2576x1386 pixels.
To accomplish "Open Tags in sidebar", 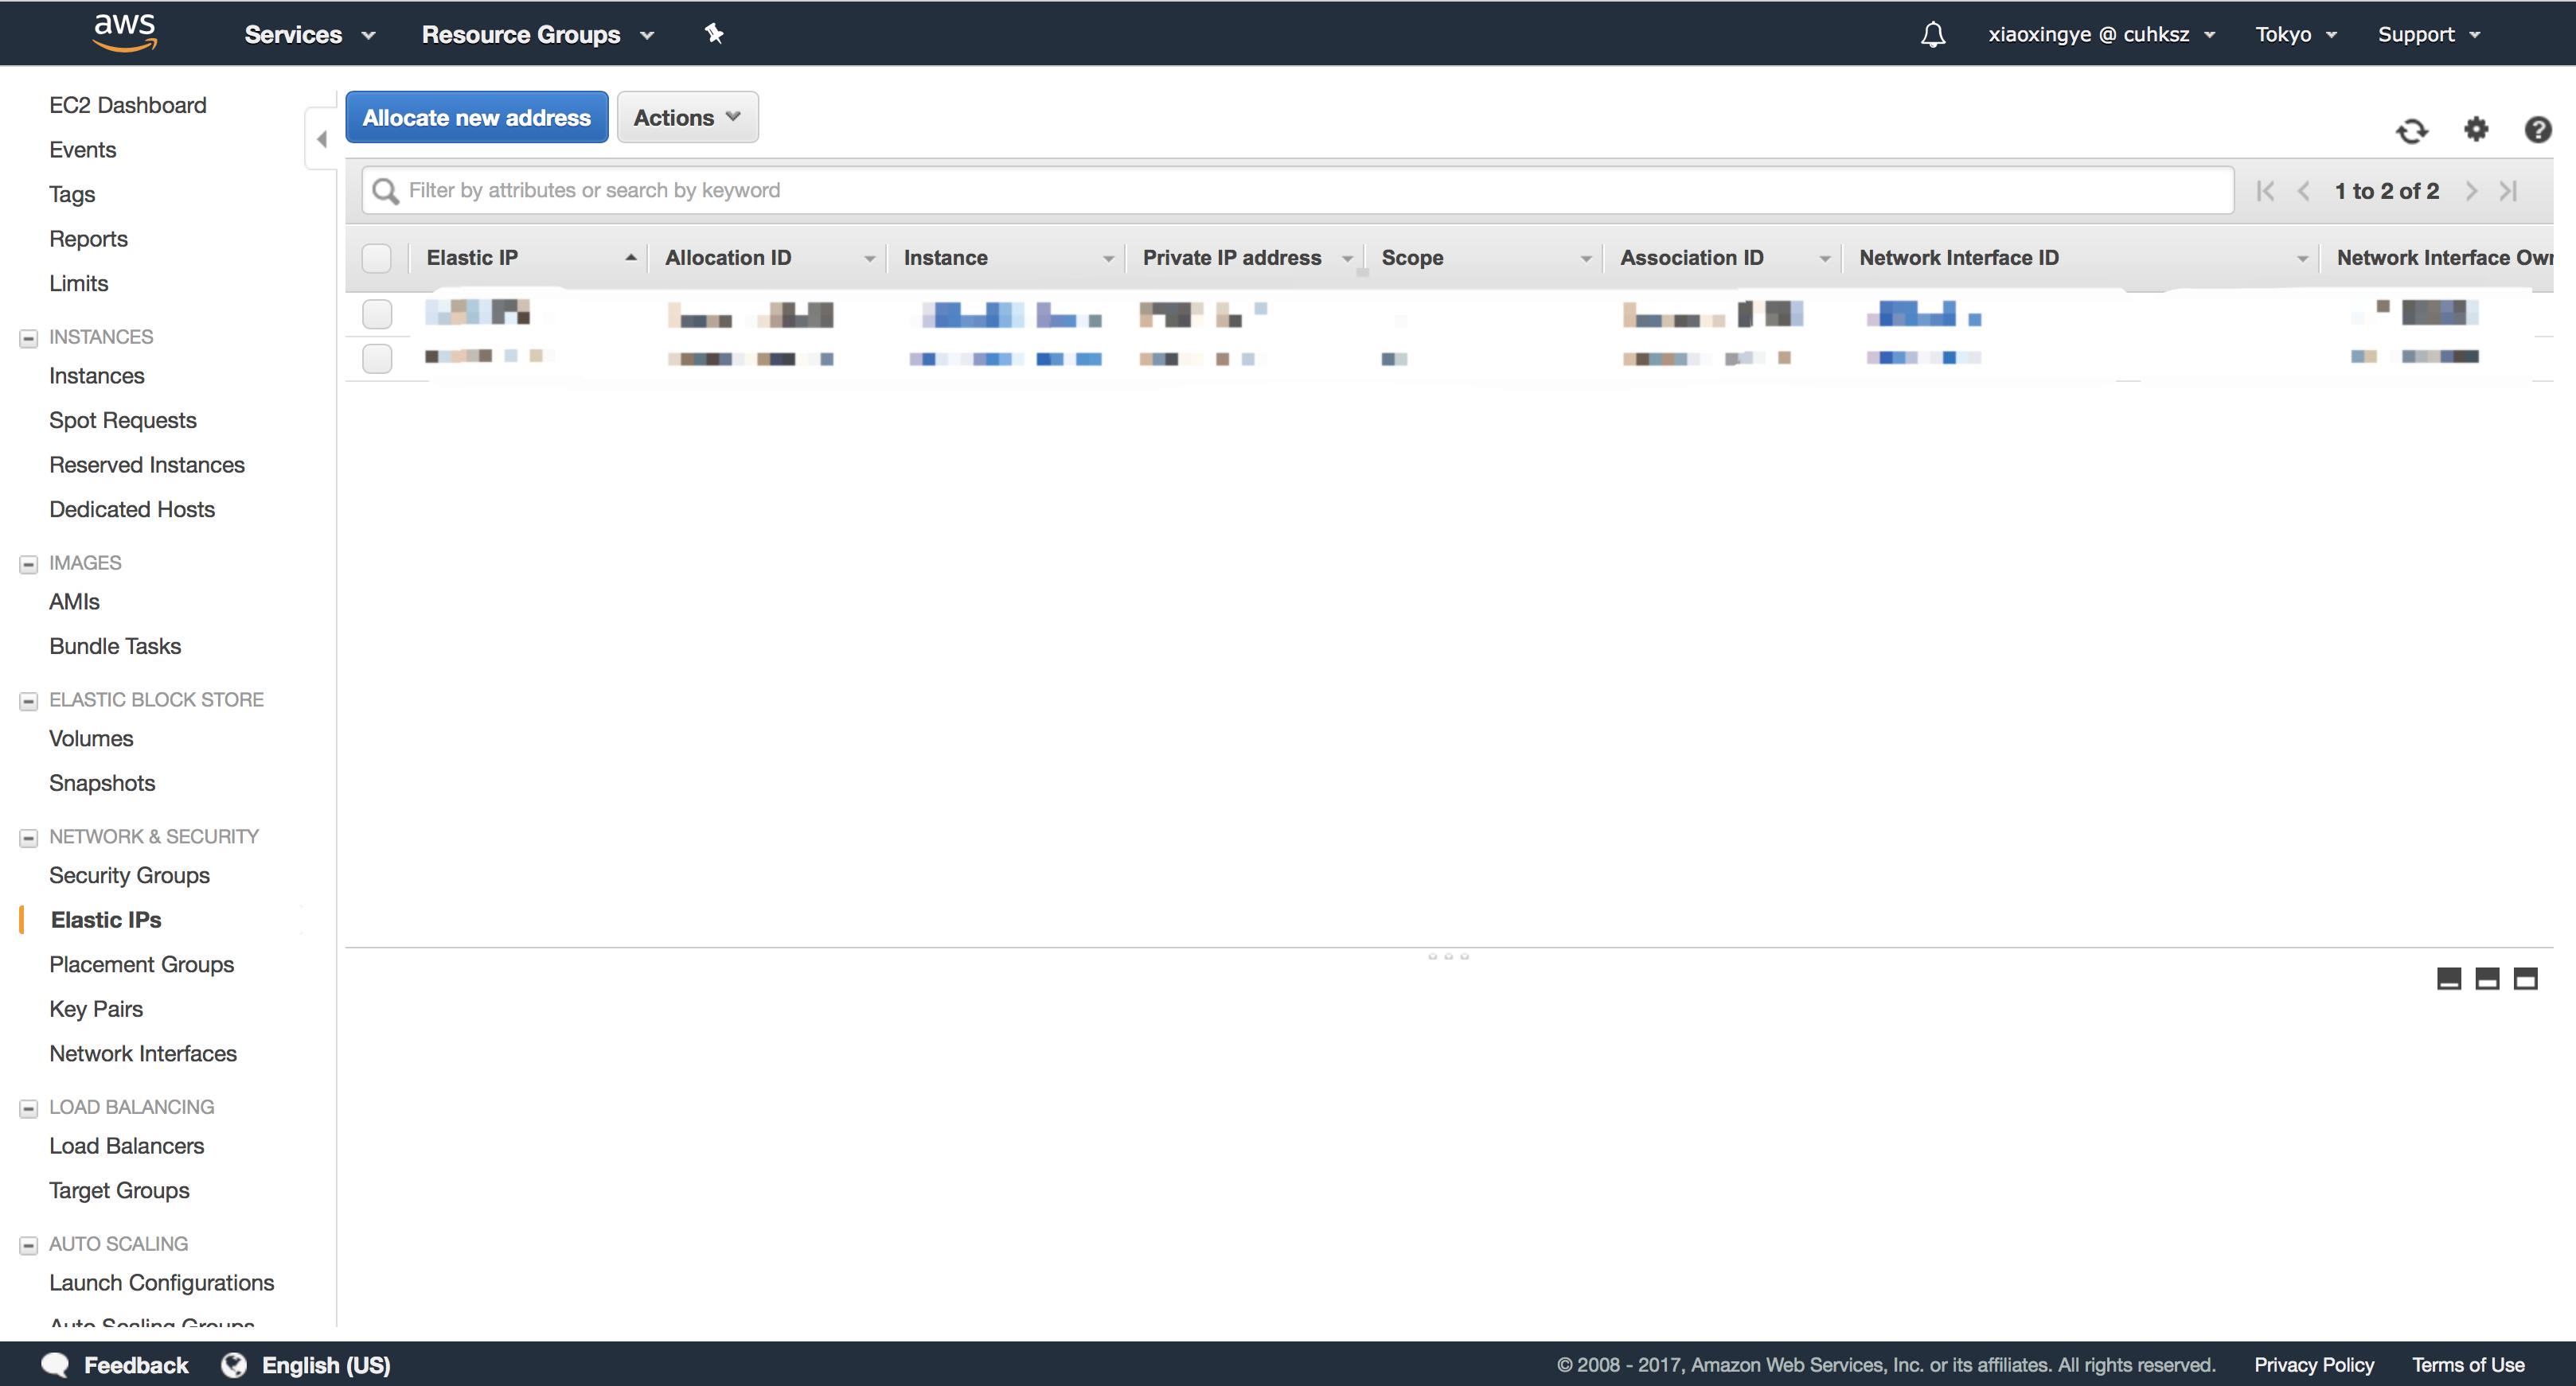I will (x=72, y=194).
